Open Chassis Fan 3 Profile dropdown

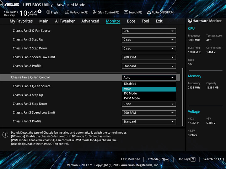(149, 121)
